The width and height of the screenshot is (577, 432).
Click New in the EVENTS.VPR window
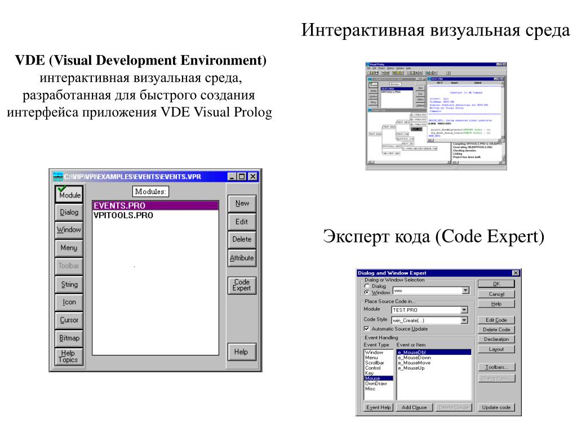pos(242,204)
